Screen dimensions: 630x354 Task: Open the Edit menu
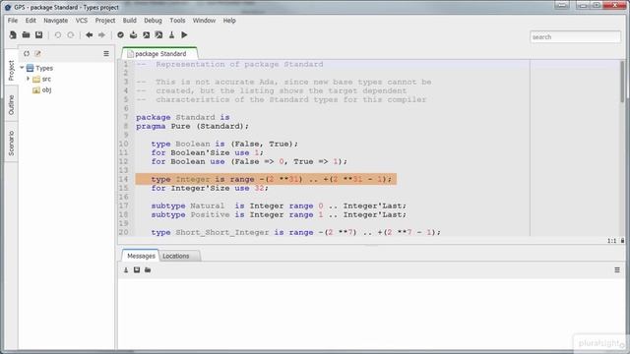pos(31,21)
